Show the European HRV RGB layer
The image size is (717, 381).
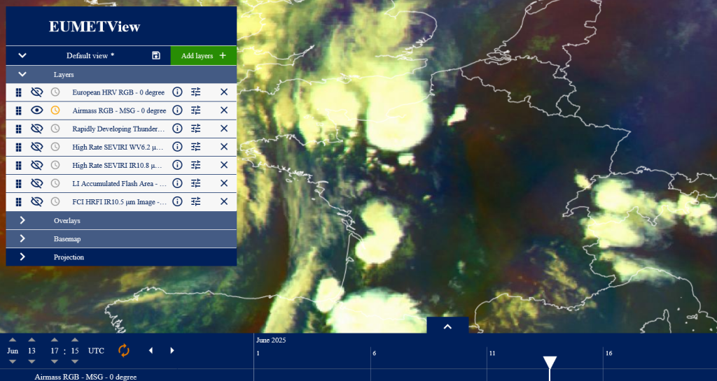[36, 92]
